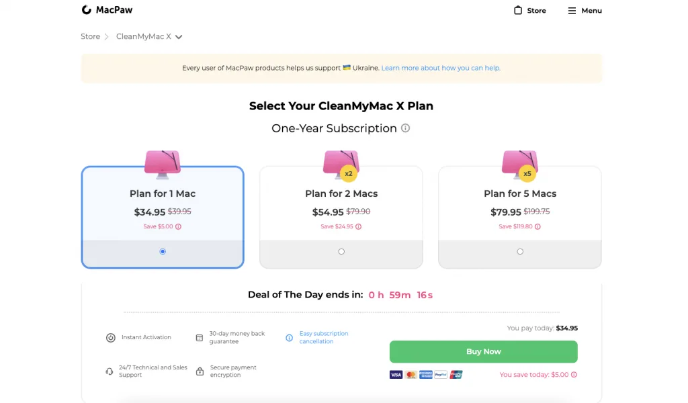The height and width of the screenshot is (403, 688).
Task: Open the Menu label in header
Action: point(591,11)
